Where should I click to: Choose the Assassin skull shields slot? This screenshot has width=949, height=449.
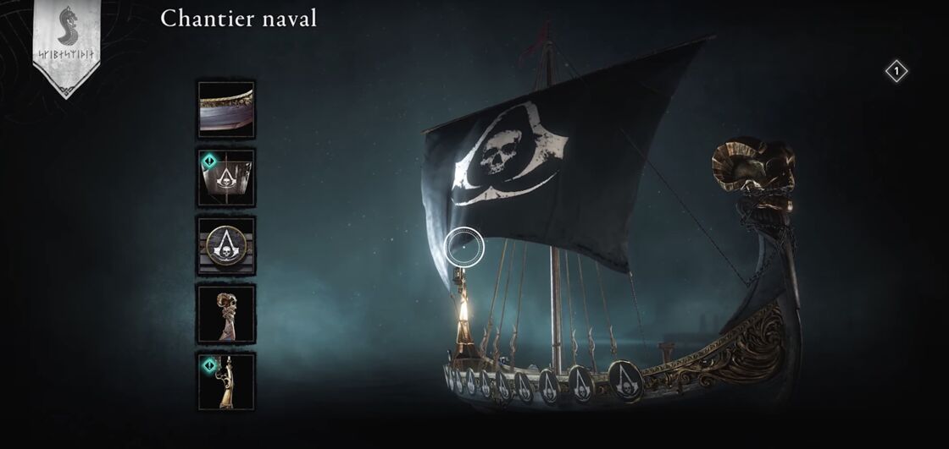click(226, 245)
